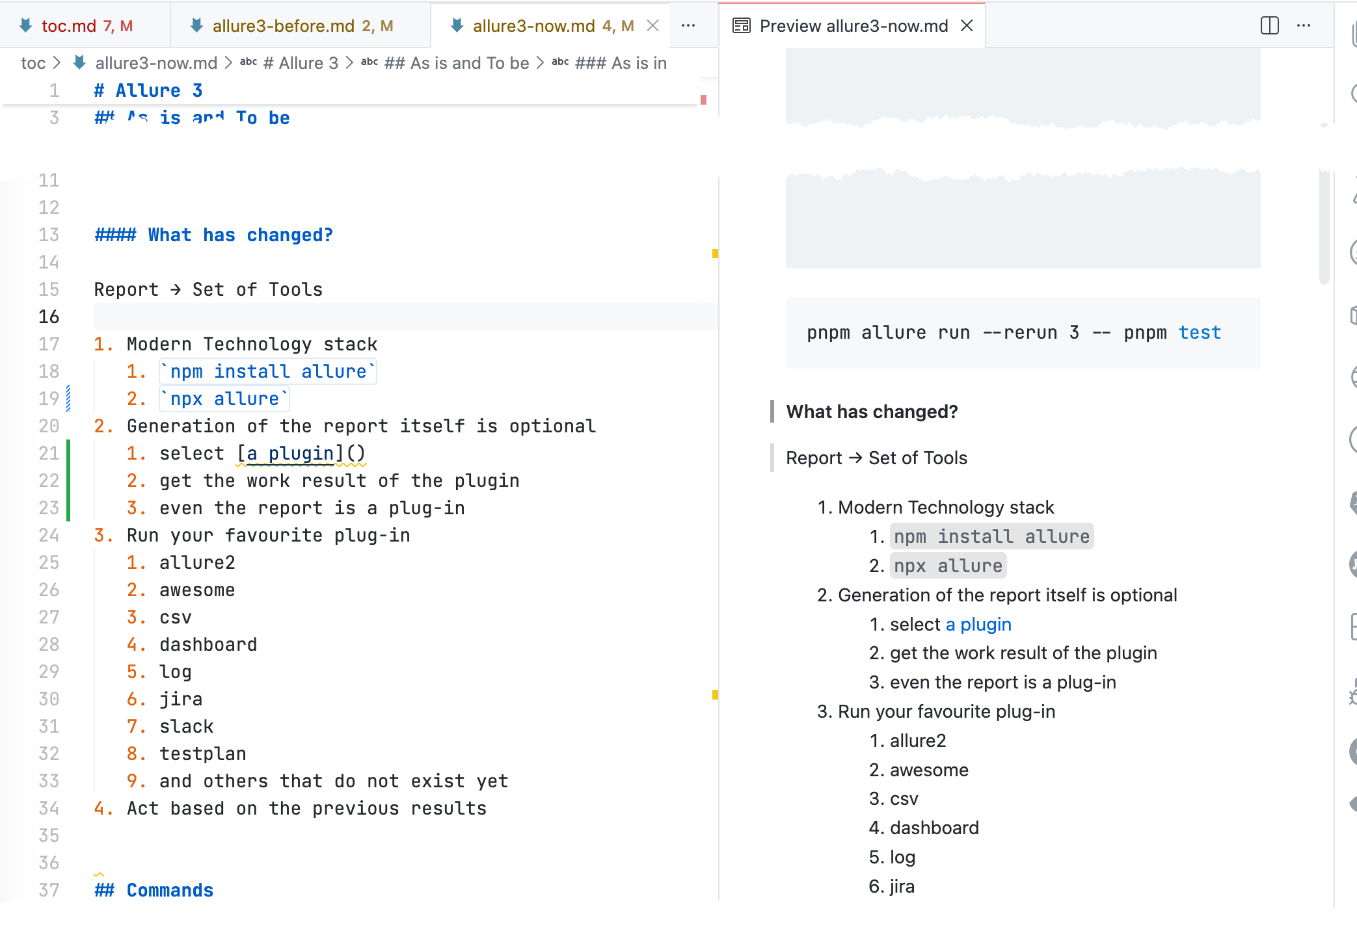Open More Actions menu beside editor tabs
1357x944 pixels.
pyautogui.click(x=688, y=26)
